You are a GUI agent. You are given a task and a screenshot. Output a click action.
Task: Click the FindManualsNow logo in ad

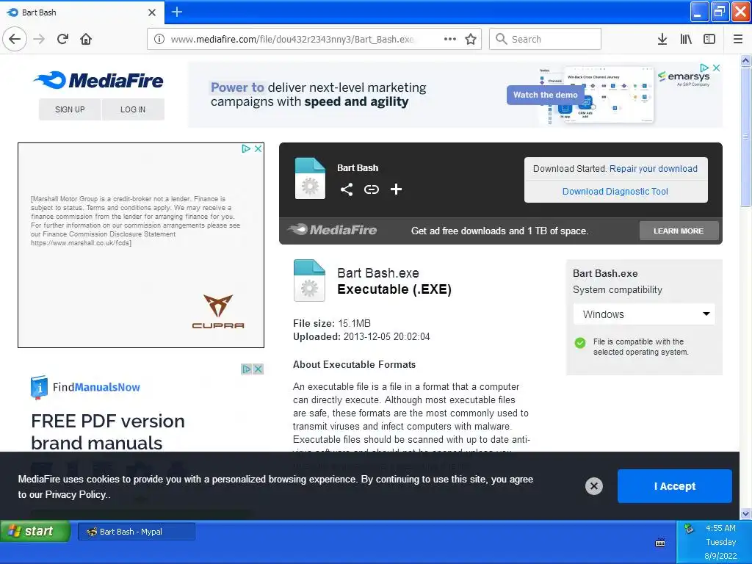pos(85,387)
